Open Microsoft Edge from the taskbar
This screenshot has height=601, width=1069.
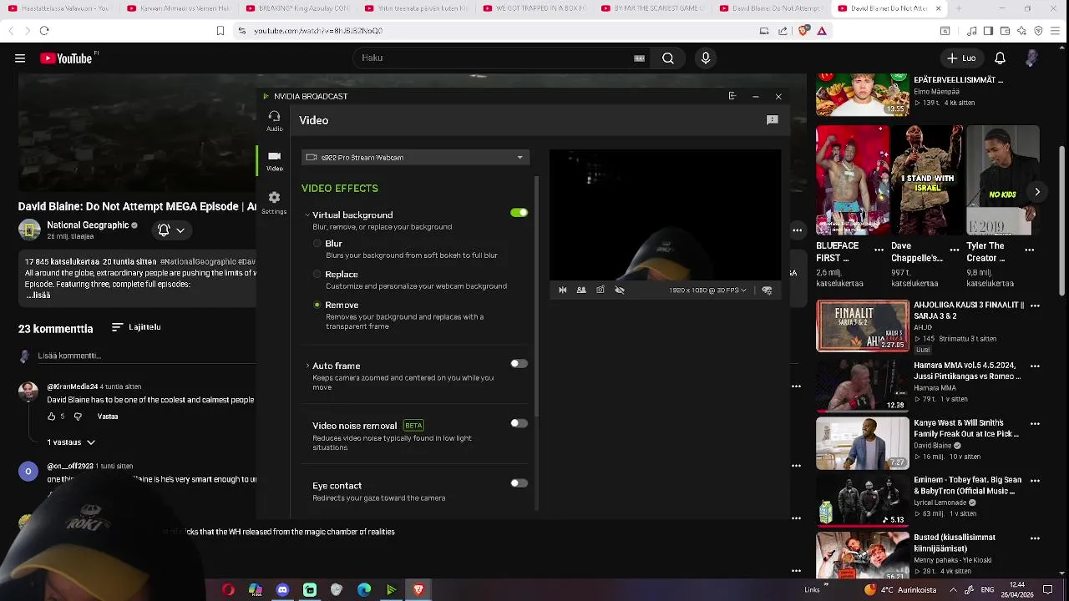(364, 590)
